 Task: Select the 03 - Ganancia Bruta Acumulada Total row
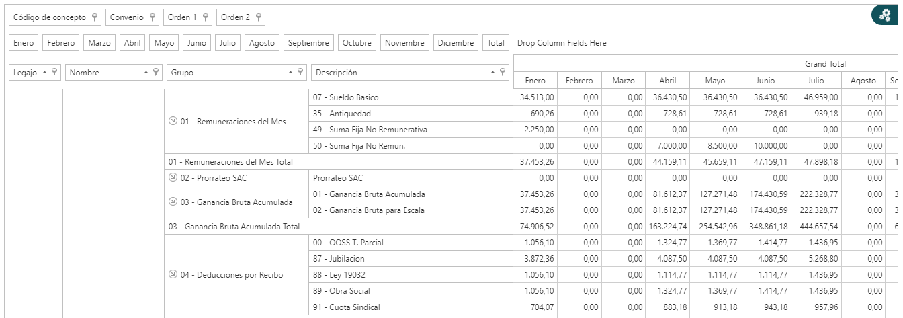[338, 227]
